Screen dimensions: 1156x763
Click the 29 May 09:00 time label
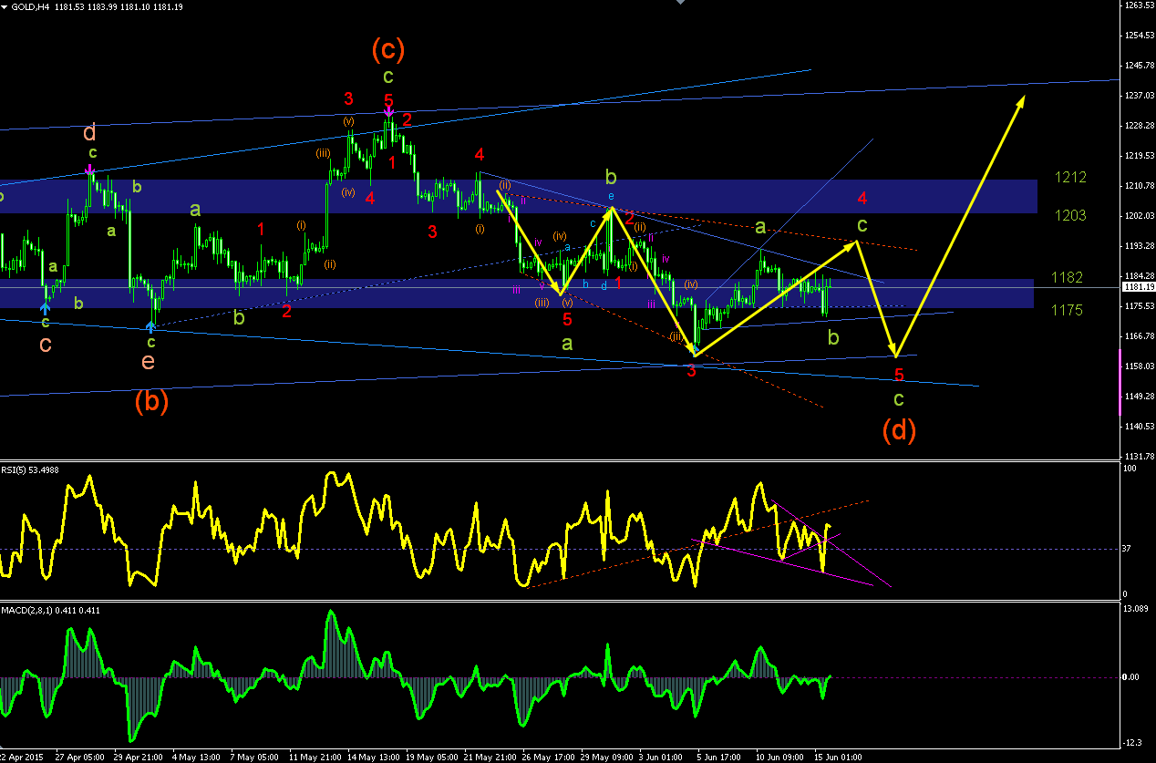(605, 757)
